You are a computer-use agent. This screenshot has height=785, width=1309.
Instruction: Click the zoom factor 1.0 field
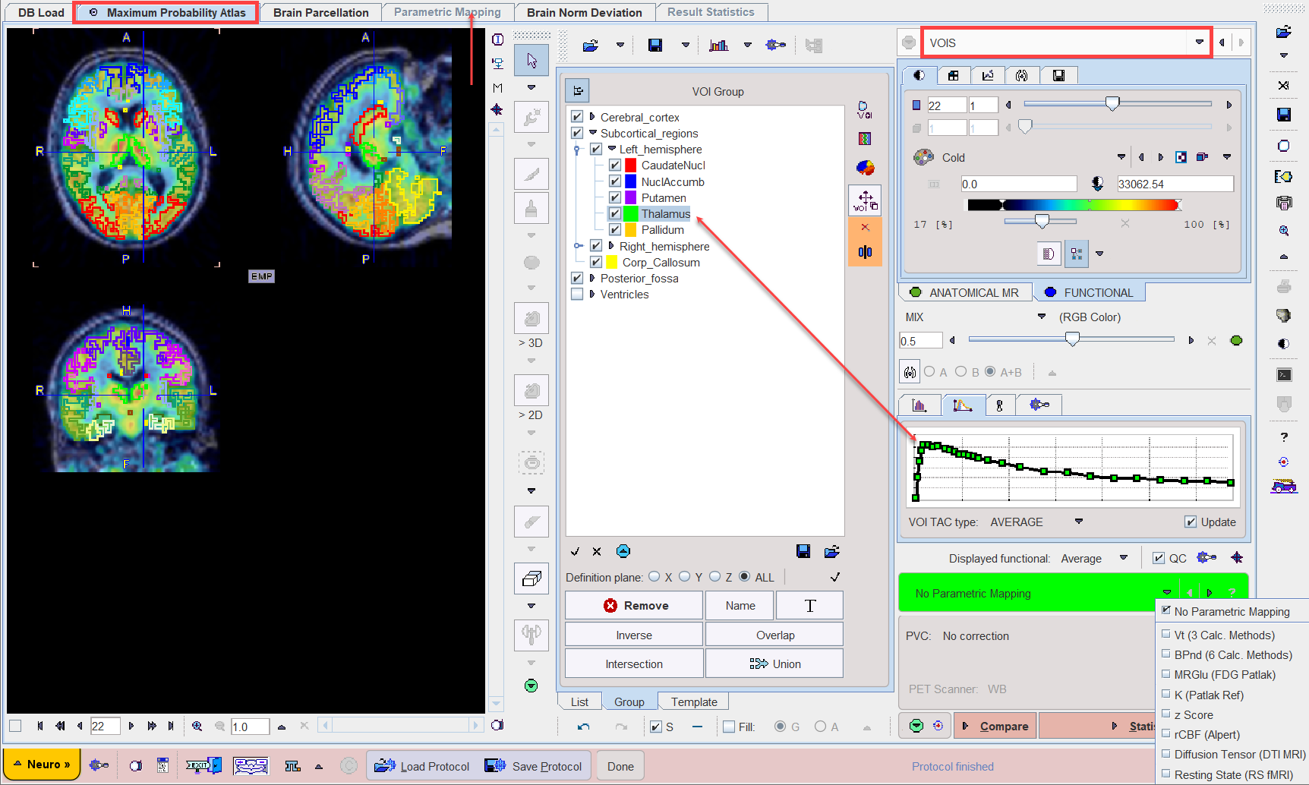pyautogui.click(x=250, y=727)
